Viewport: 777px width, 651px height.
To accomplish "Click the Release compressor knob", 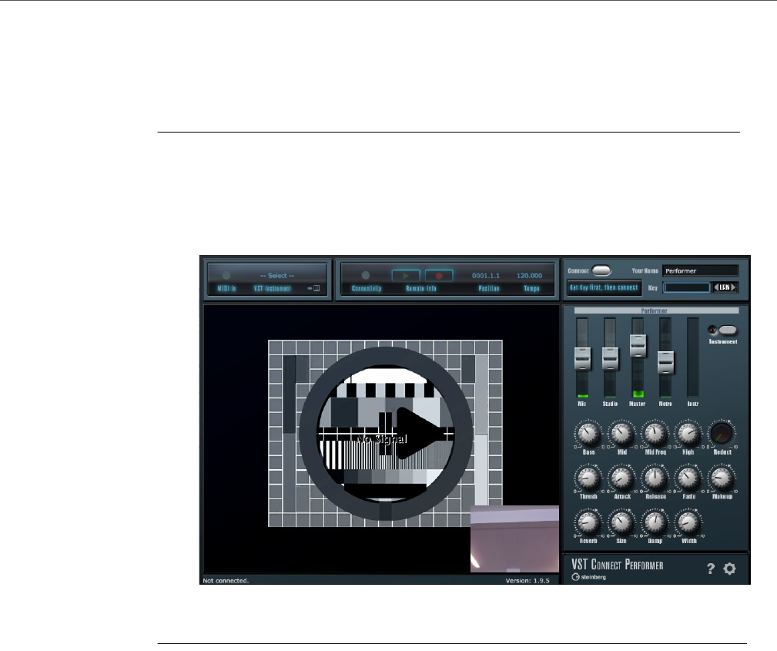I will pos(655,478).
